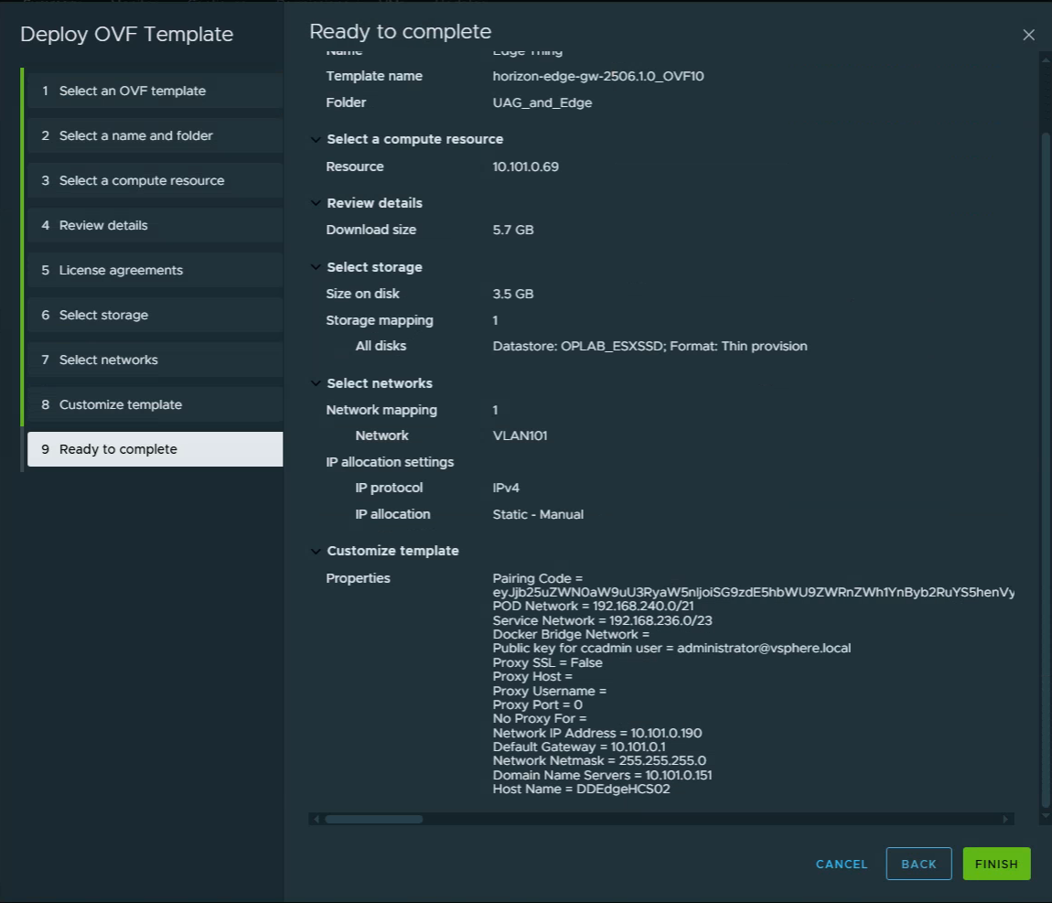The height and width of the screenshot is (903, 1052).
Task: Click the horizontal scrollbar left arrow
Action: (317, 819)
